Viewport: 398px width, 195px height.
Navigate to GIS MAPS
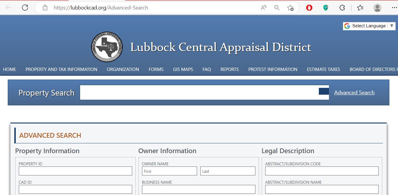coord(183,69)
